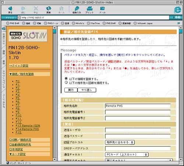Open the #15 destination link

click(19, 133)
